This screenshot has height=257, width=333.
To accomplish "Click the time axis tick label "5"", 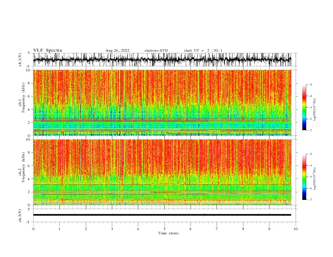I will 164,229.
